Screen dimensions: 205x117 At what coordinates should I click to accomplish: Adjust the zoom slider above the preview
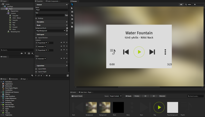click(195, 4)
